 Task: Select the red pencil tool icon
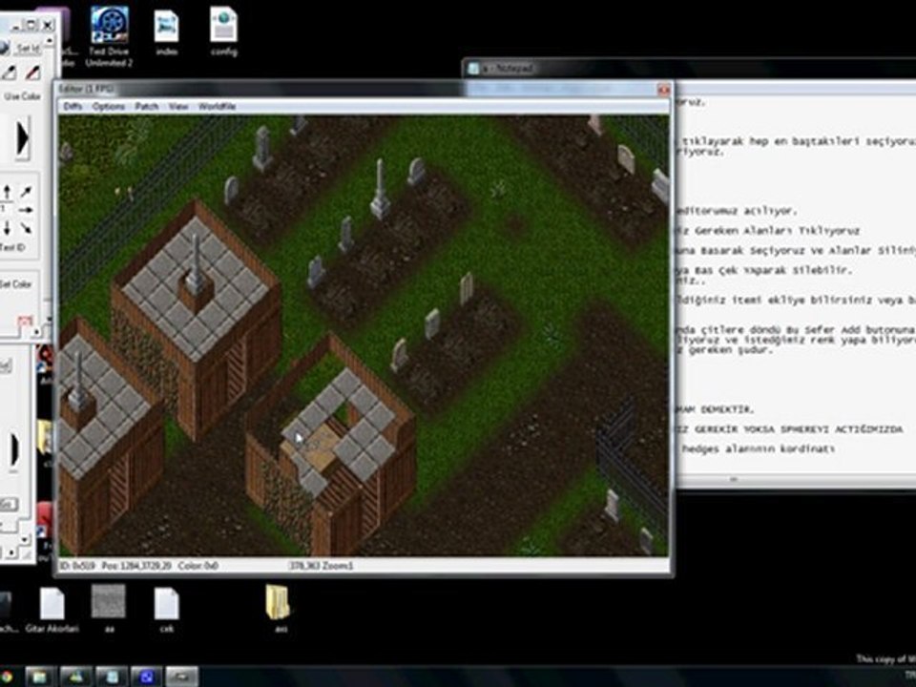[x=32, y=73]
